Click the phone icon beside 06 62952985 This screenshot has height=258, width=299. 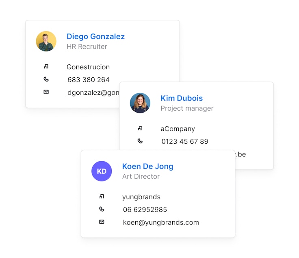pyautogui.click(x=102, y=209)
